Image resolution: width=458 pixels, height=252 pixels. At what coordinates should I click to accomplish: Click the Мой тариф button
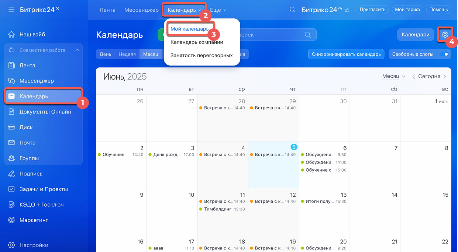click(407, 10)
